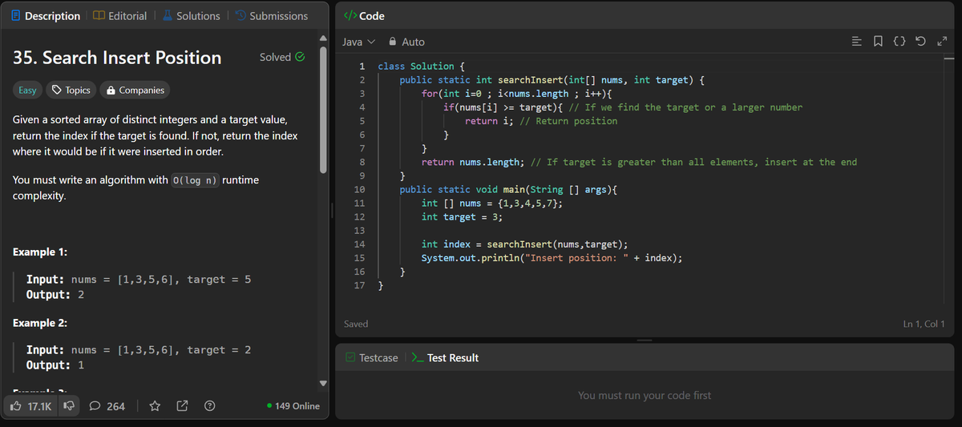The height and width of the screenshot is (427, 962).
Task: Click the code minimap slider
Action: (948, 59)
